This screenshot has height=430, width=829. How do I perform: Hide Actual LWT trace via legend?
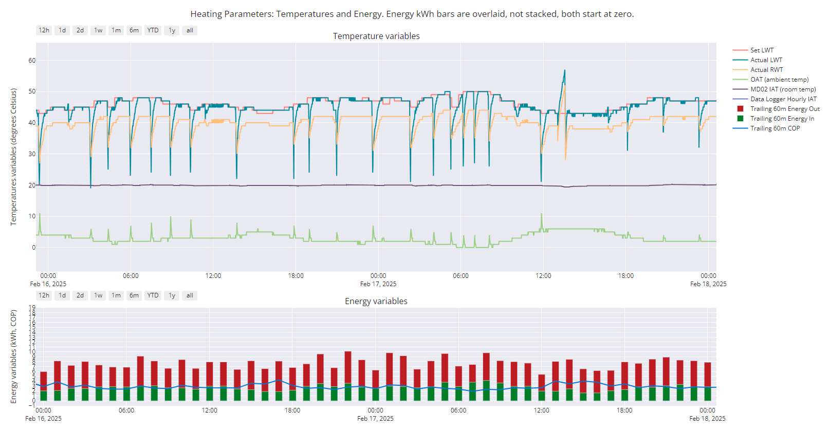tap(766, 60)
